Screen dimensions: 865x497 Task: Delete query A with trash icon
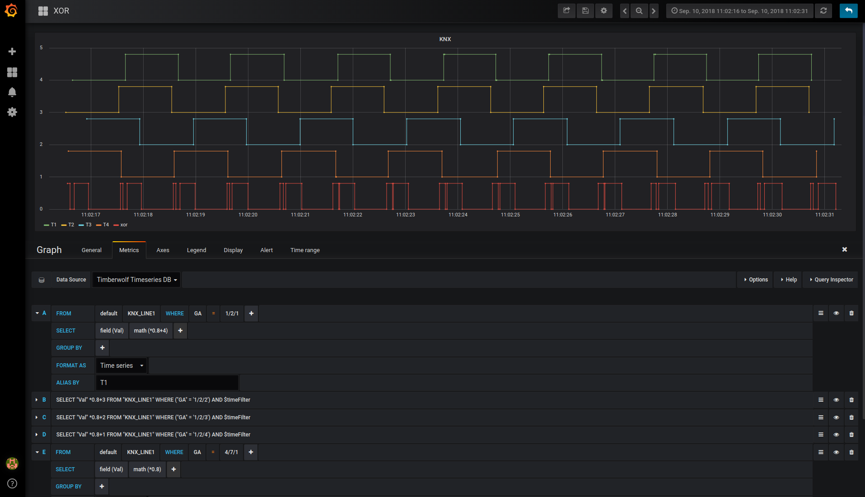coord(851,313)
